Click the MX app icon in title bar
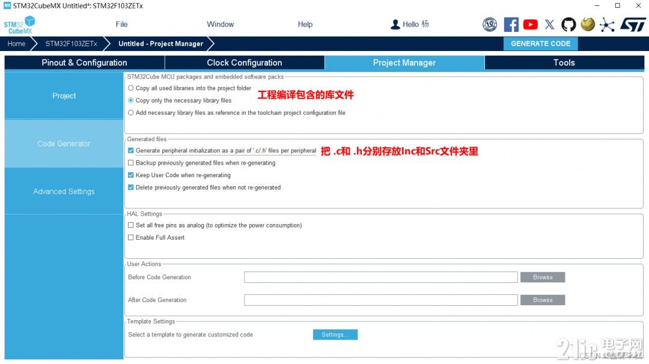The width and height of the screenshot is (649, 364). click(x=7, y=6)
